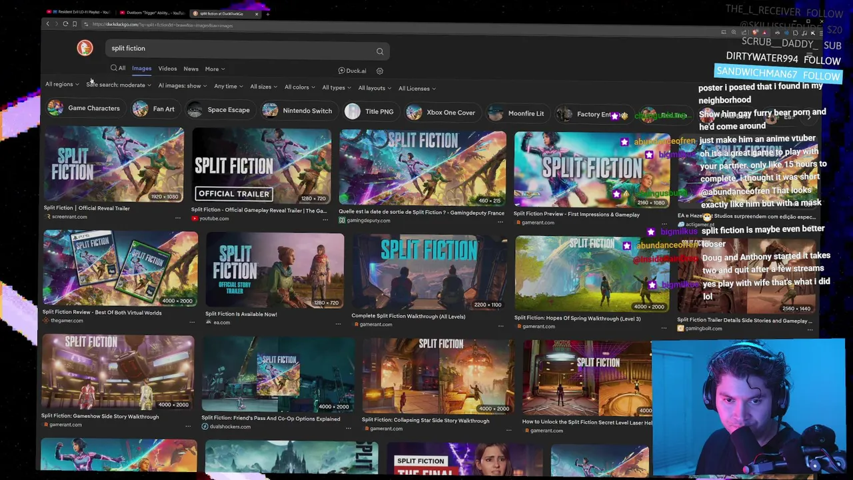Click the browser address bar URL

pyautogui.click(x=163, y=25)
